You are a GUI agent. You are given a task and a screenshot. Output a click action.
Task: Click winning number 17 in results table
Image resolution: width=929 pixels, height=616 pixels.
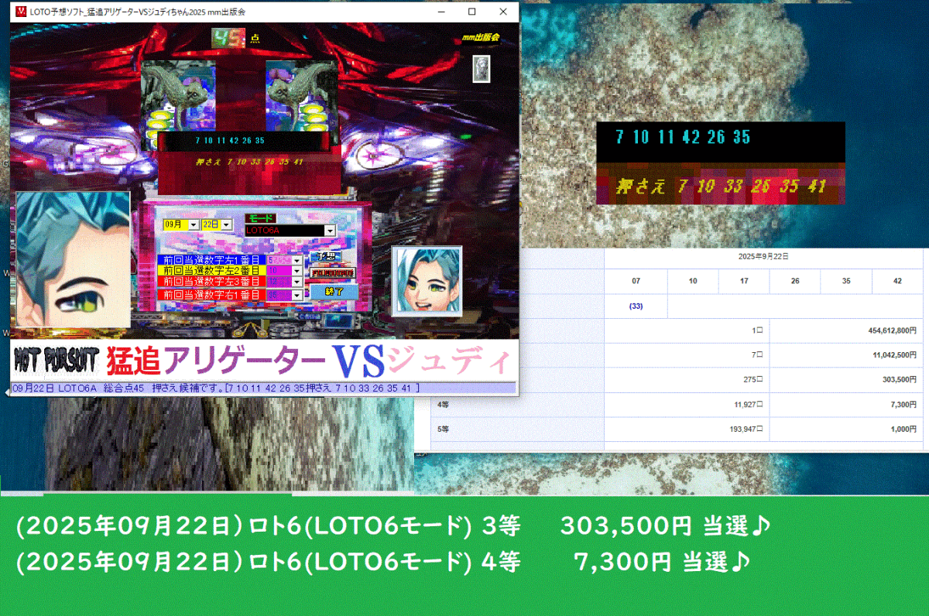(x=744, y=281)
